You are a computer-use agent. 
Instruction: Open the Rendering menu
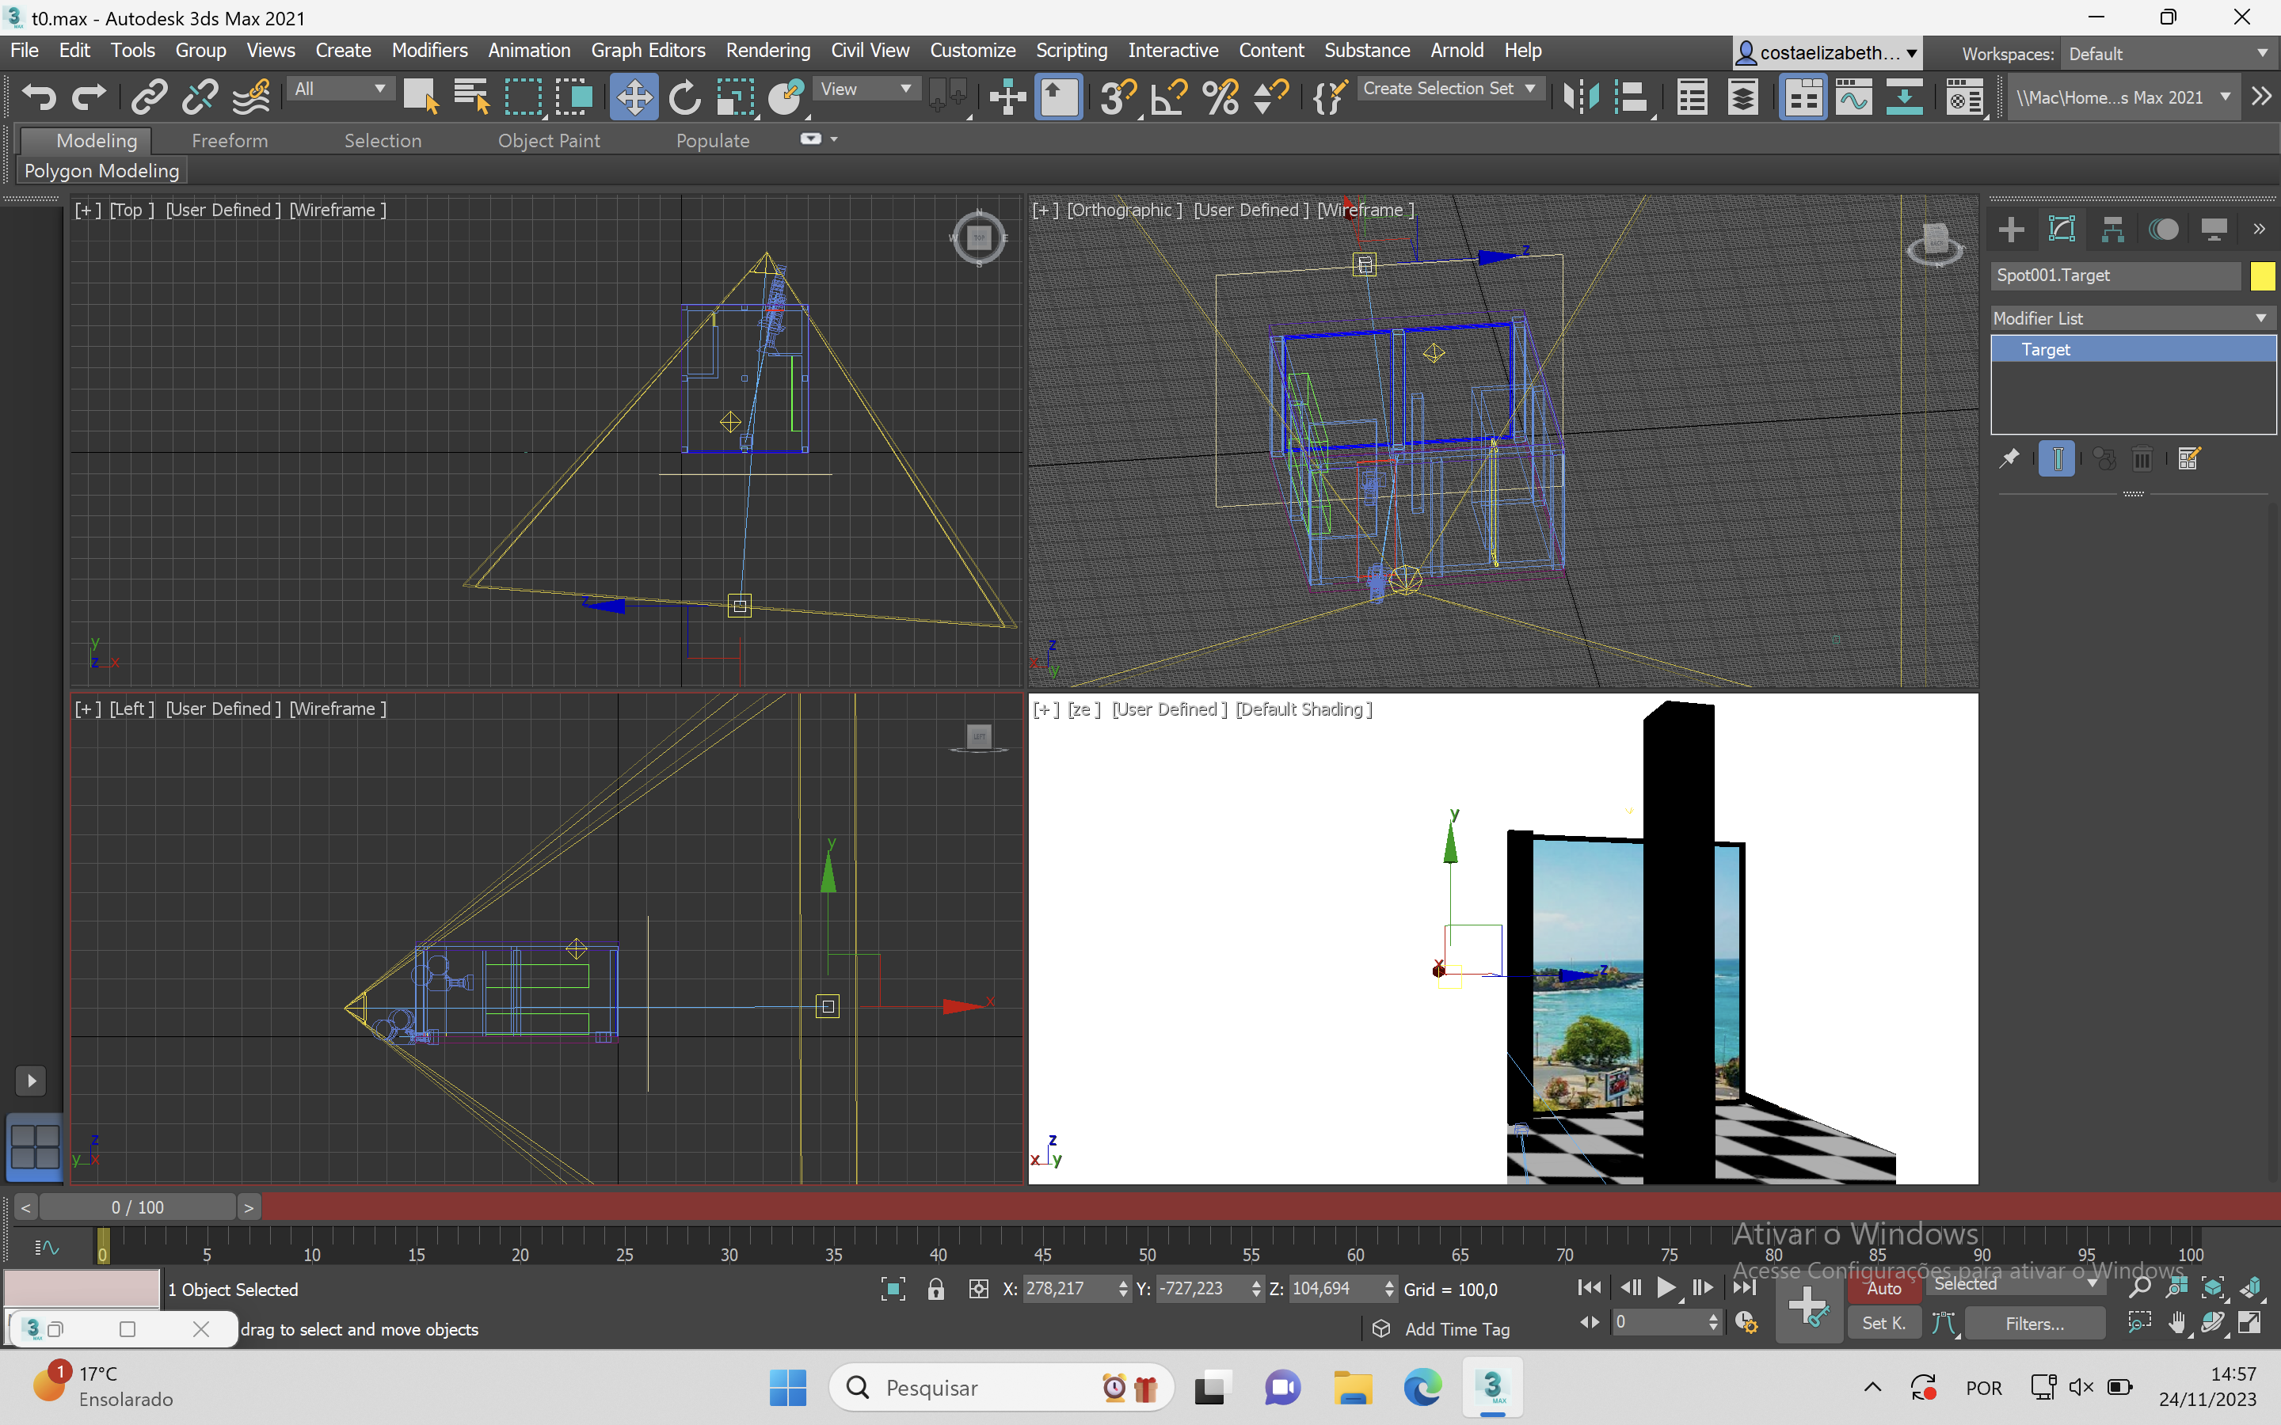click(767, 50)
